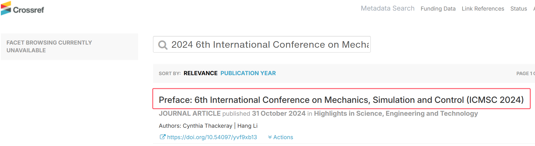Screen dimensions: 535x146
Task: Open the Metadata Search tab
Action: click(x=387, y=9)
